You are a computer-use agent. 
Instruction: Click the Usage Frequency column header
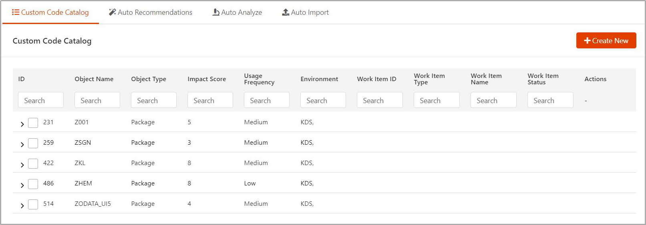click(x=259, y=79)
